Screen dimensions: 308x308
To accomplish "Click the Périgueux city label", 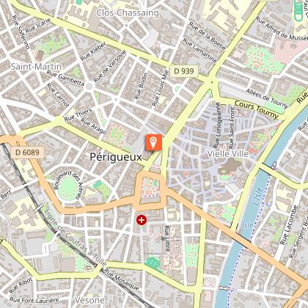I will coord(116,157).
